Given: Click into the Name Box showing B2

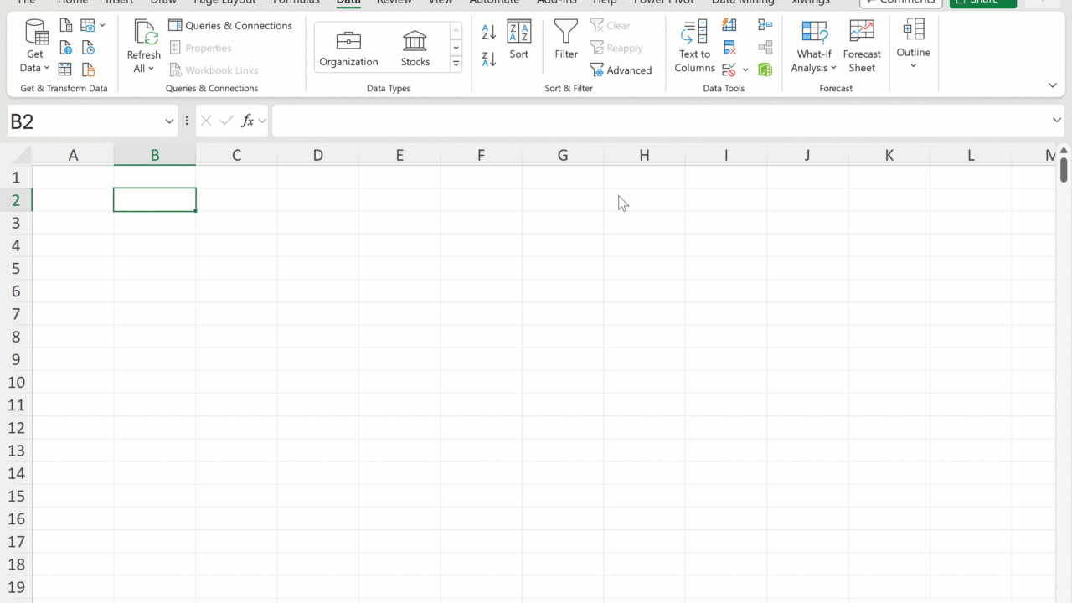Looking at the screenshot, I should [84, 121].
